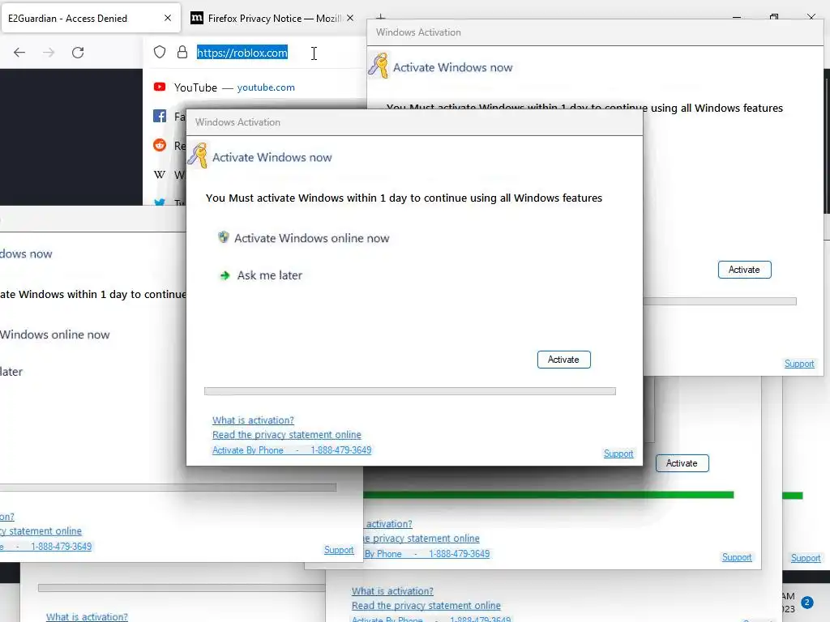The width and height of the screenshot is (830, 622).
Task: Close the Firefox Privacy Notice tab
Action: point(350,18)
